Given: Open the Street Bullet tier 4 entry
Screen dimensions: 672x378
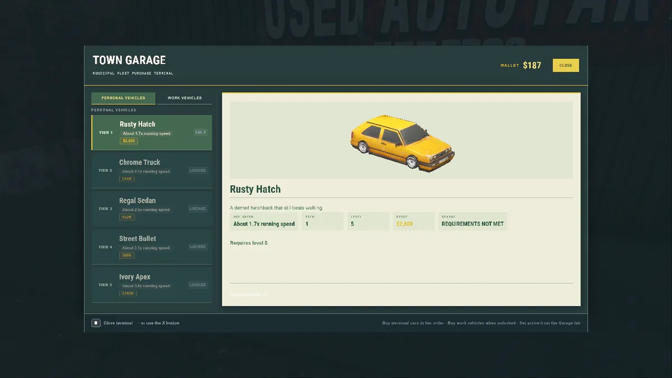Looking at the screenshot, I should click(x=152, y=247).
